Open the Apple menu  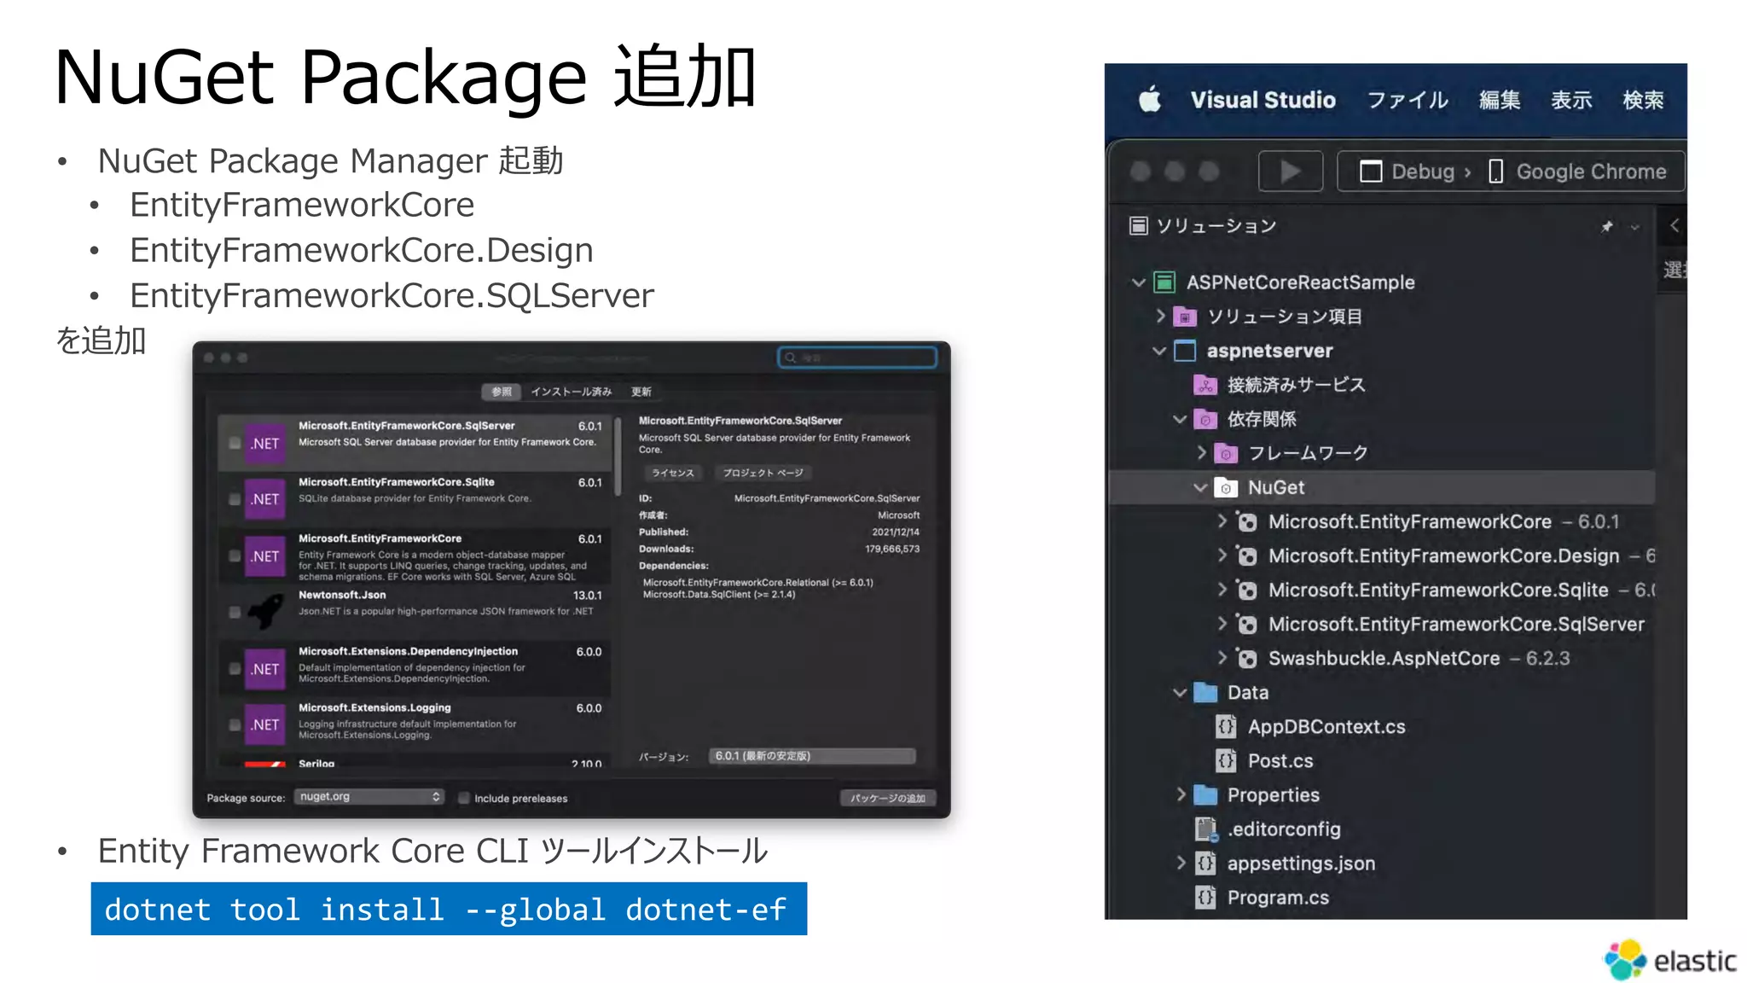pos(1150,100)
